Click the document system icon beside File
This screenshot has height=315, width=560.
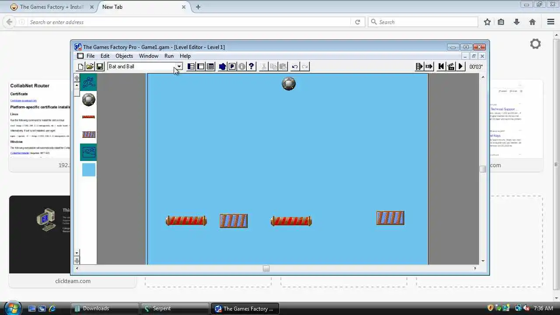(80, 56)
